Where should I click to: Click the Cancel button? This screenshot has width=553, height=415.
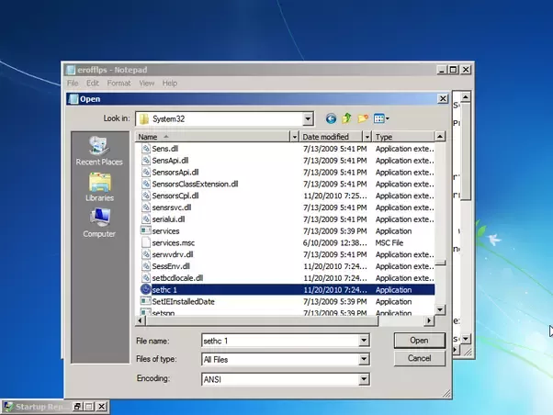point(419,358)
